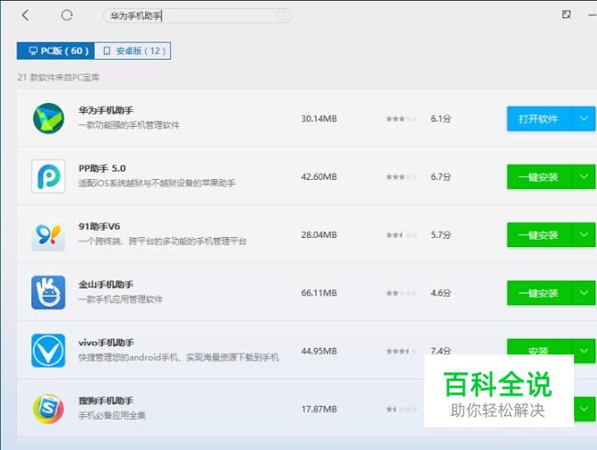Click description under PP助手 5.0 title
Viewport: 597px width, 450px height.
(x=157, y=183)
